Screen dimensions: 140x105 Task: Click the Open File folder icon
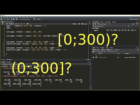point(8,19)
